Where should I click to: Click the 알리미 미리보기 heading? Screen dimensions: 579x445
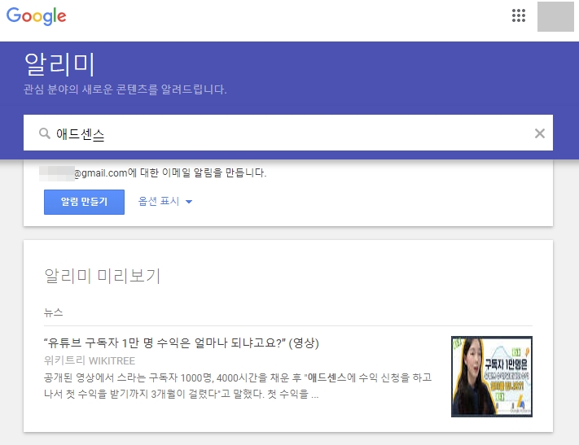[x=103, y=276]
